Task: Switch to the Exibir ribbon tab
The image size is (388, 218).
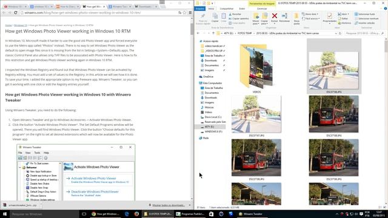Action: (x=242, y=8)
